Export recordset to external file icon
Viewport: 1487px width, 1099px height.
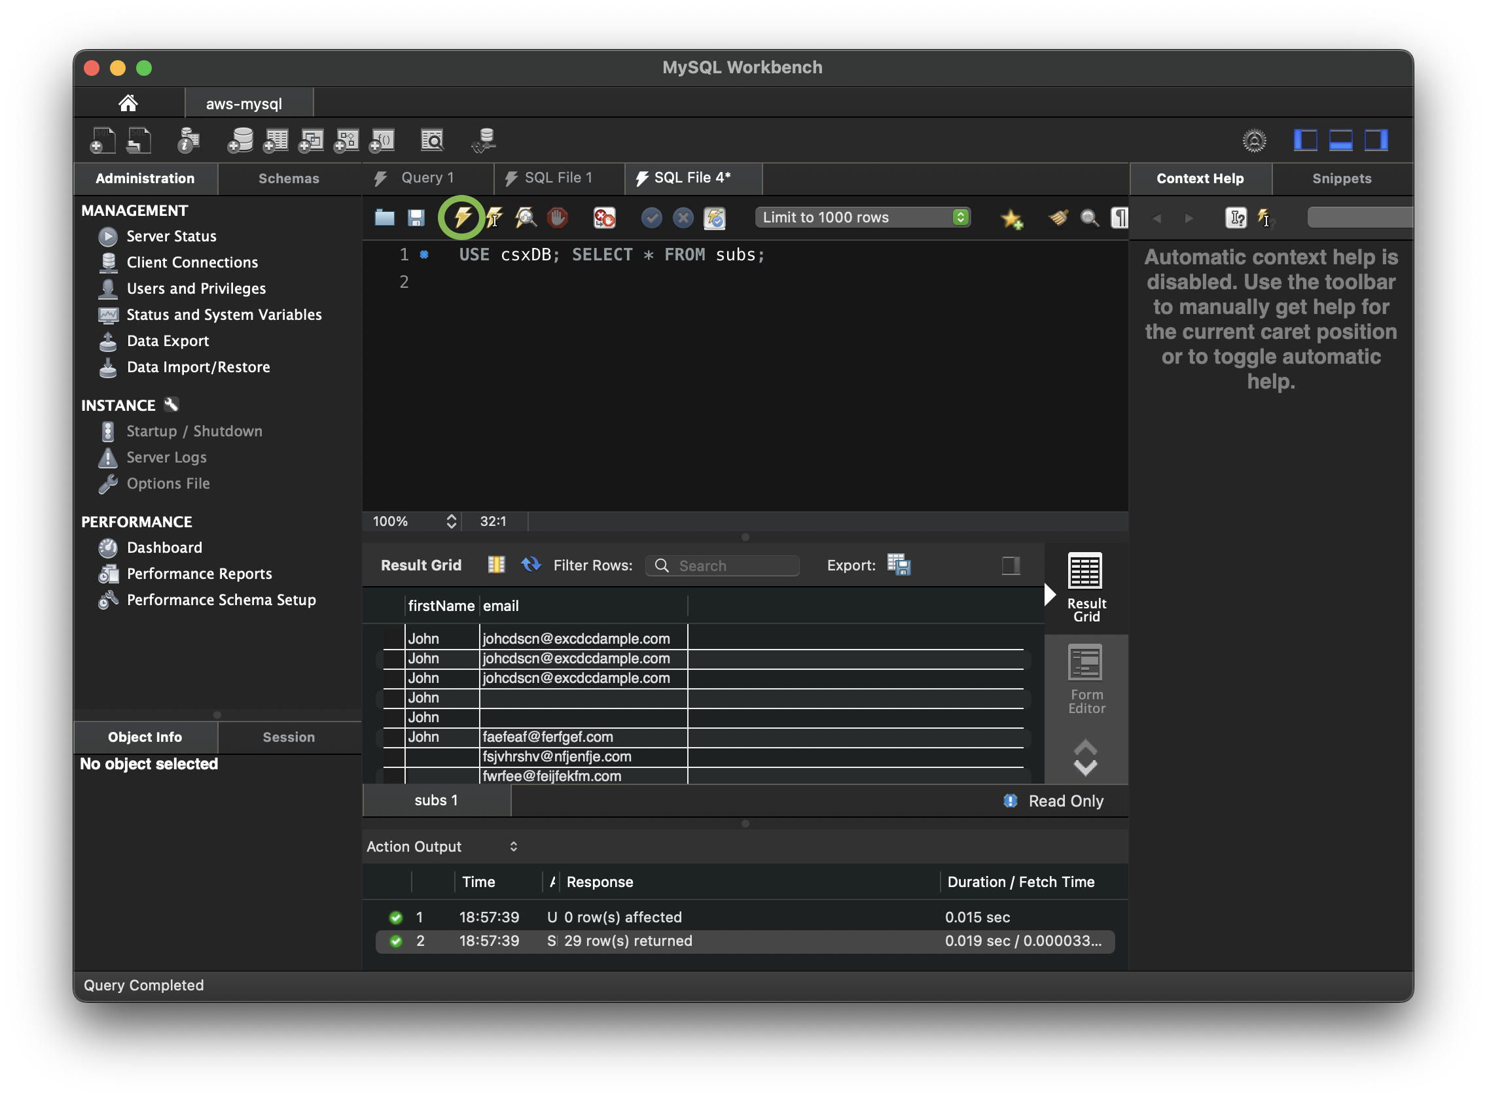coord(899,565)
